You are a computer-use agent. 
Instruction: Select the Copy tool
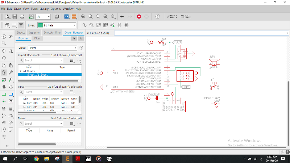coord(4,66)
